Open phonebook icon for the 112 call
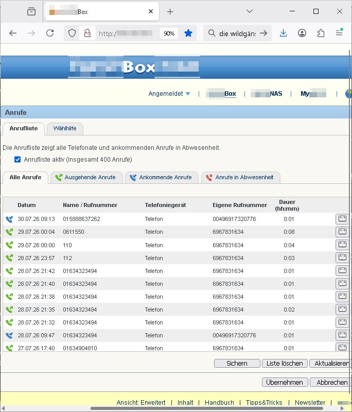The image size is (352, 412). [342, 257]
